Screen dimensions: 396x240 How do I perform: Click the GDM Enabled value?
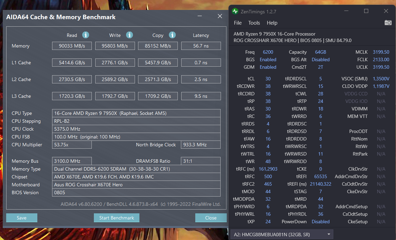(268, 67)
